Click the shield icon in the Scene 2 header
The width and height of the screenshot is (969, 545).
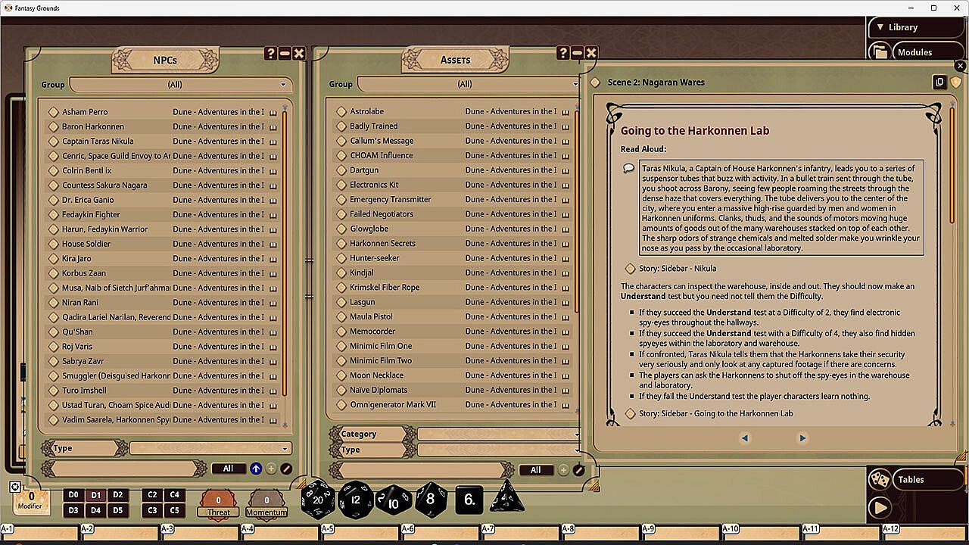[956, 83]
